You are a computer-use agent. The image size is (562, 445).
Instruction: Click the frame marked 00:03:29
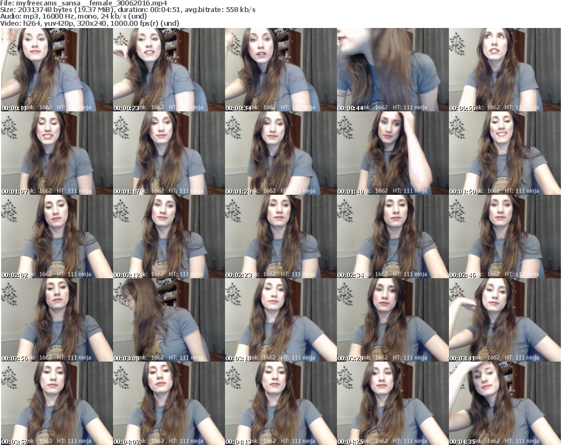coord(392,320)
